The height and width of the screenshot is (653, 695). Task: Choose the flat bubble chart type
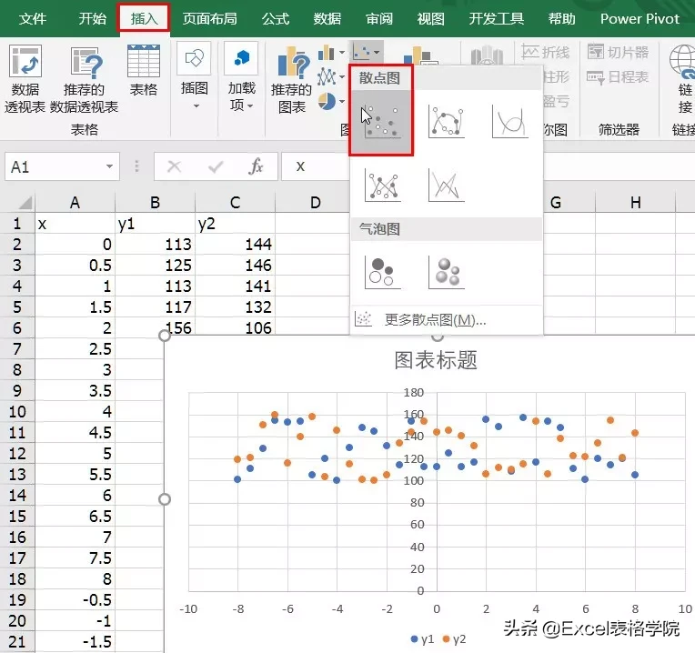tap(382, 272)
